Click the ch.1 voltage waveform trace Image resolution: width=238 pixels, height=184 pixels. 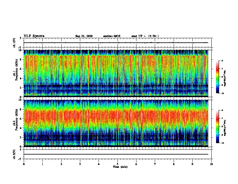click(x=116, y=43)
